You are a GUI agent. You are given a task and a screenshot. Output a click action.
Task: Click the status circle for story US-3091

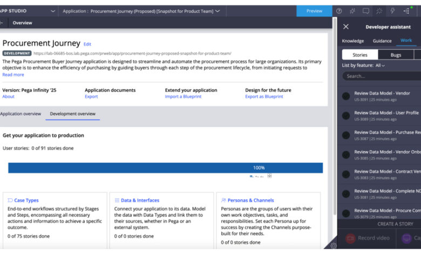pos(346,96)
